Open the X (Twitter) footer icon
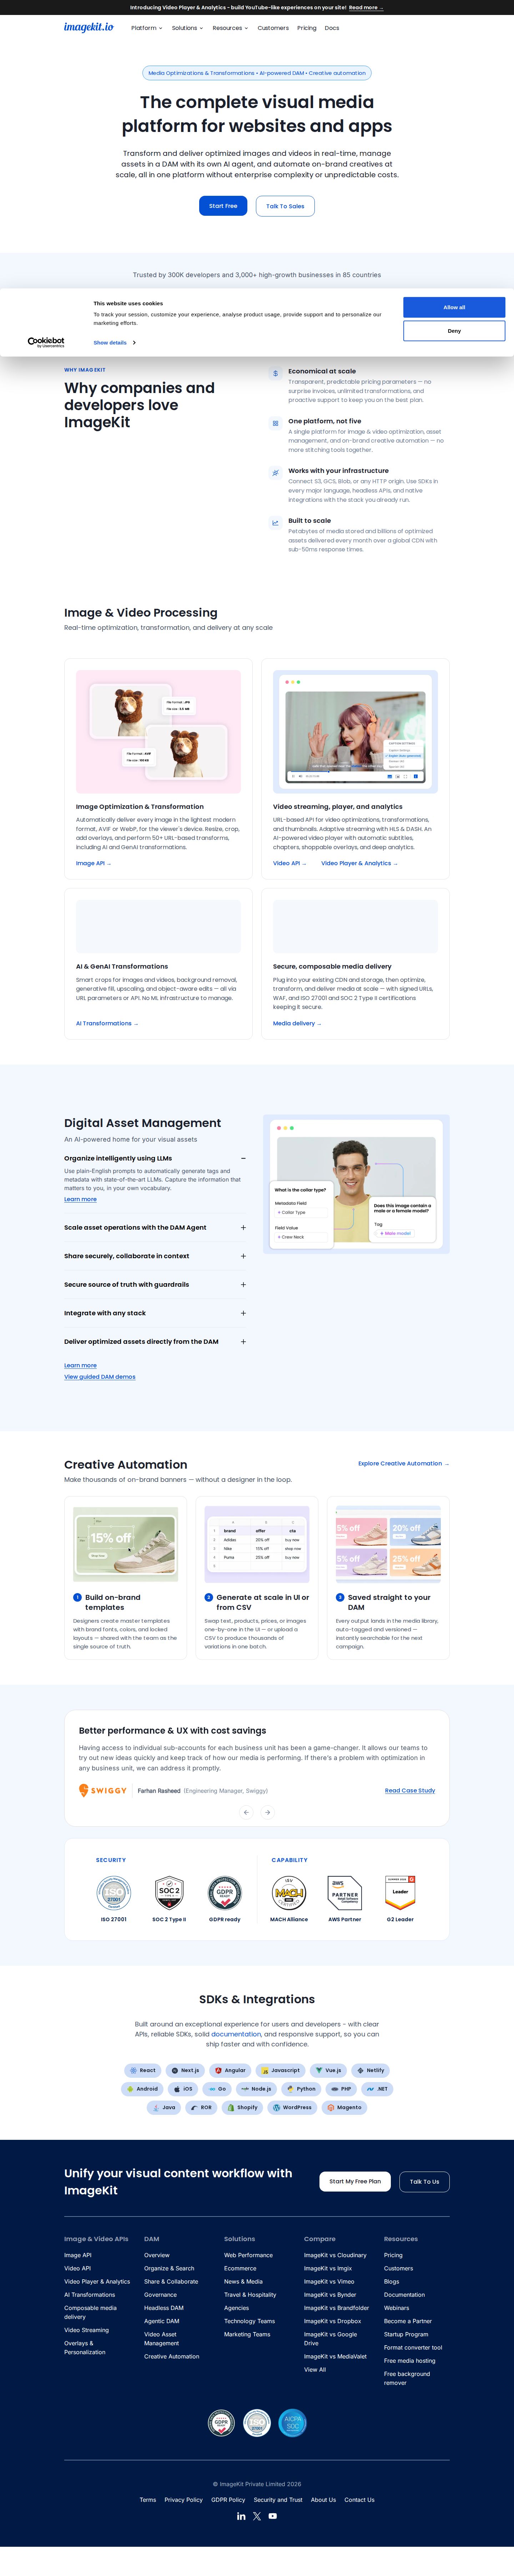The image size is (514, 2576). coord(257,2516)
